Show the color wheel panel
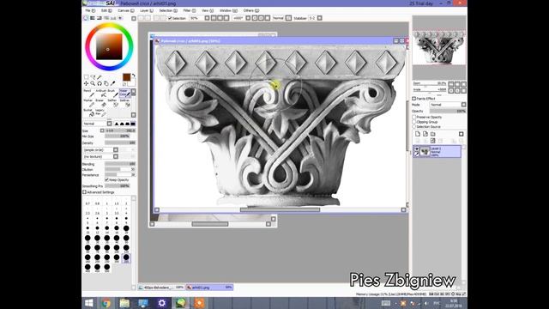The height and width of the screenshot is (309, 549). click(x=86, y=18)
